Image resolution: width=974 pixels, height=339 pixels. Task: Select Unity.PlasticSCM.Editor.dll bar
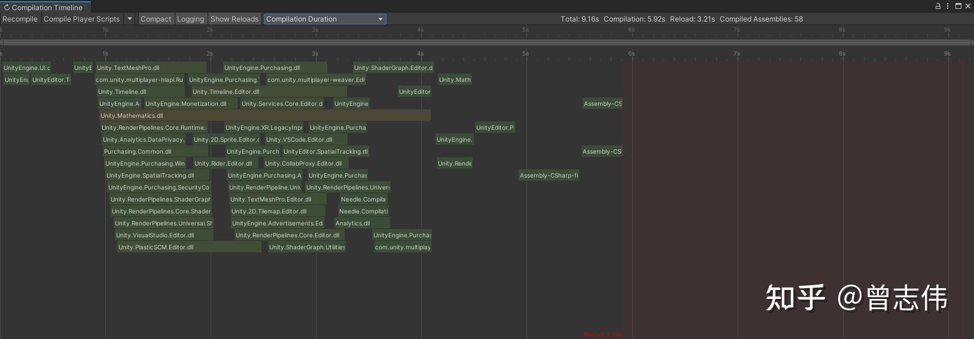[189, 247]
